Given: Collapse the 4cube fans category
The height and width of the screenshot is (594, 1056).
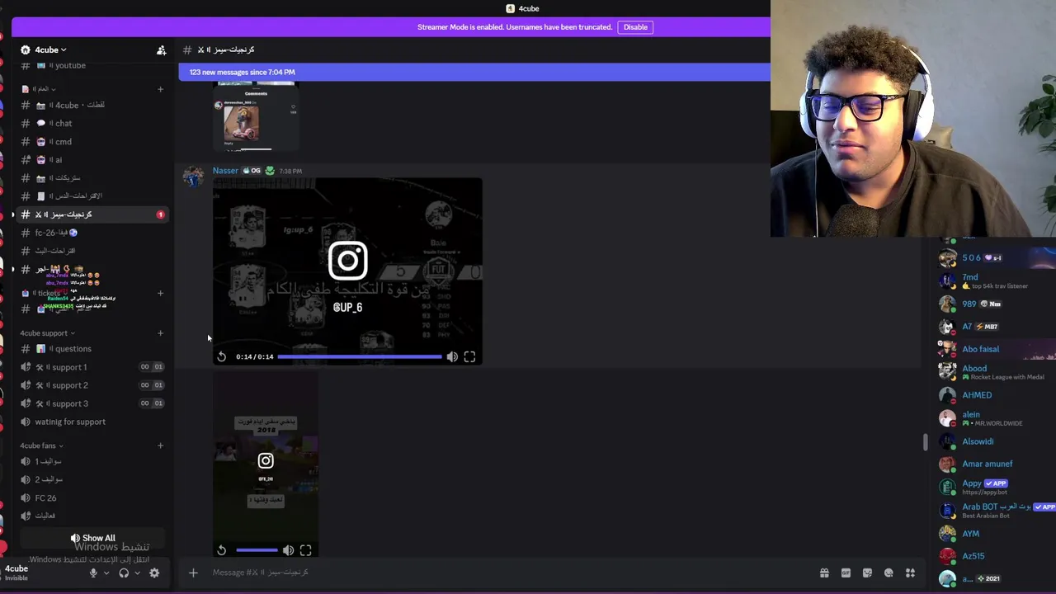Looking at the screenshot, I should pos(41,445).
